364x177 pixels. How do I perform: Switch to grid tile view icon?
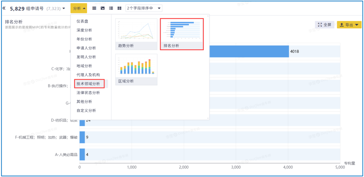pos(119,8)
